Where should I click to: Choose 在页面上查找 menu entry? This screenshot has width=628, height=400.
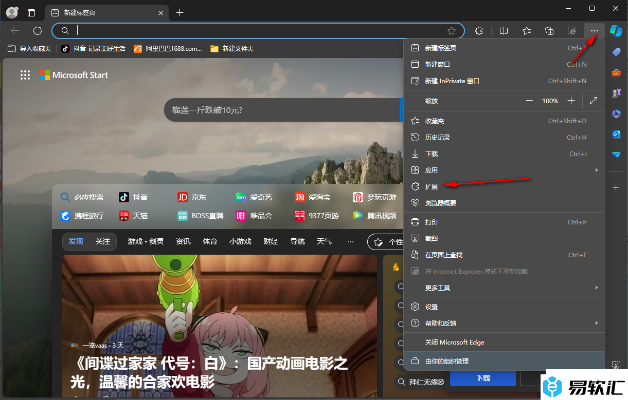coord(505,255)
